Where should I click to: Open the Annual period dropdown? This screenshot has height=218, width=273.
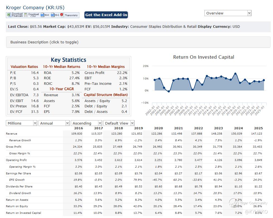click(x=54, y=123)
